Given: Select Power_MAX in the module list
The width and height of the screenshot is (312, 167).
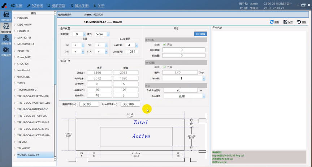Looking at the screenshot, I should pyautogui.click(x=24, y=57).
